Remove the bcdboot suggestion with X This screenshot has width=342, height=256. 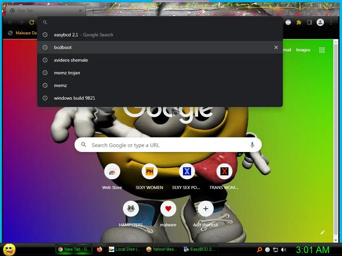click(276, 47)
